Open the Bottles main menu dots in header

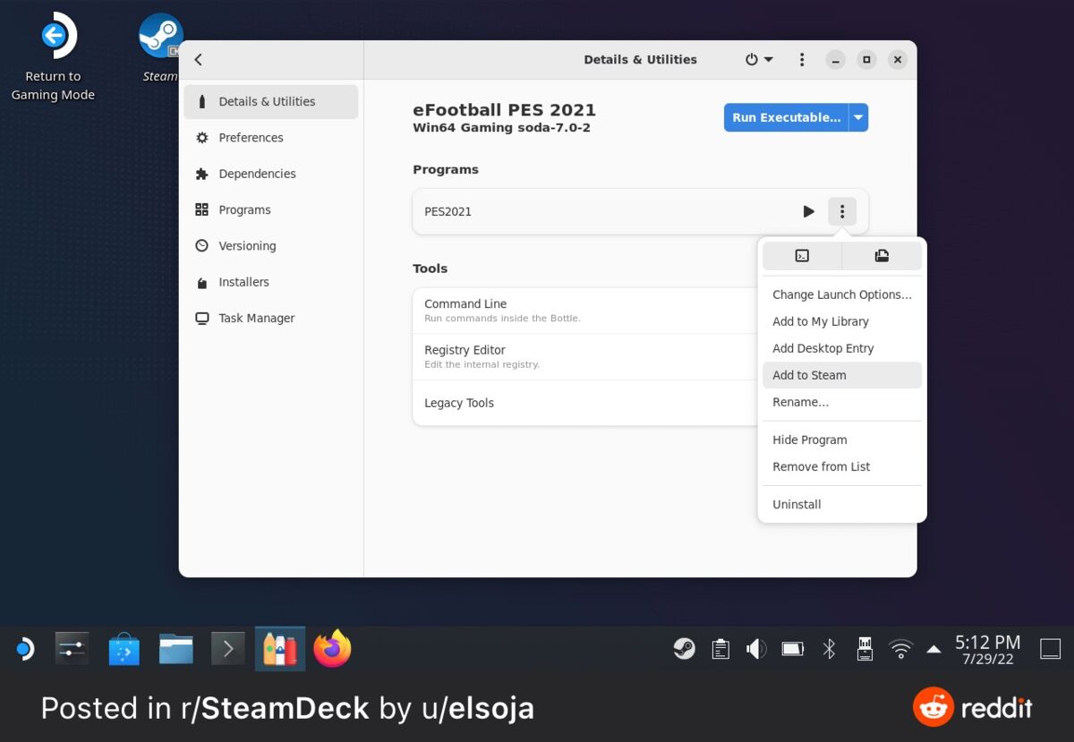[802, 59]
